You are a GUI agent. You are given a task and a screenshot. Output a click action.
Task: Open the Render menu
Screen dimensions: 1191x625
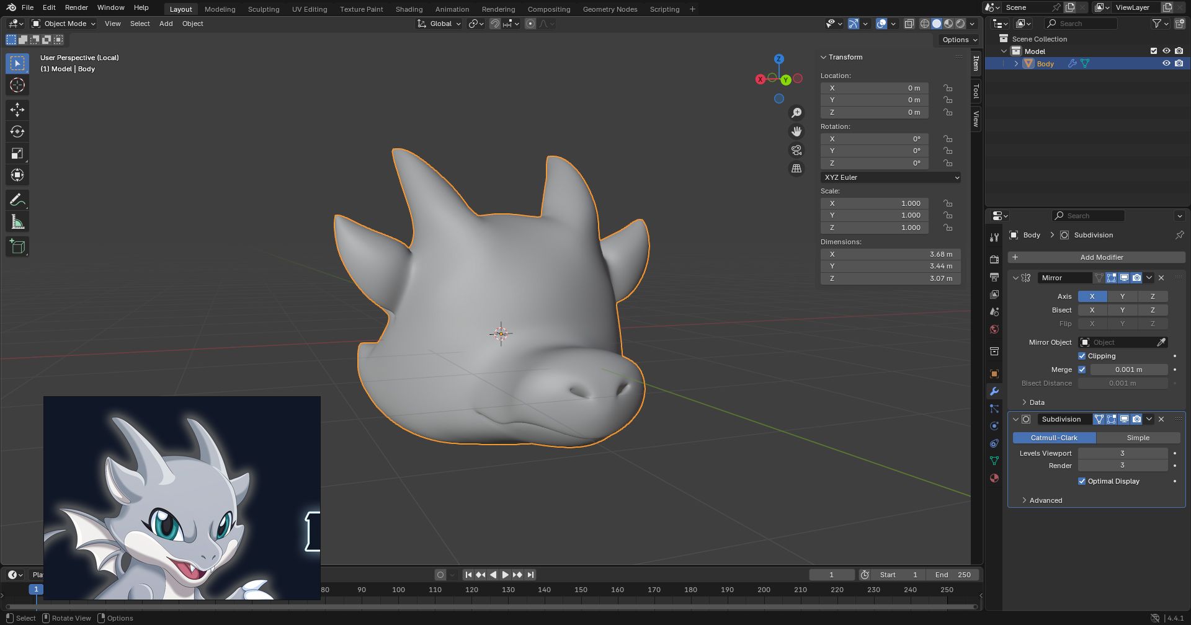point(76,7)
